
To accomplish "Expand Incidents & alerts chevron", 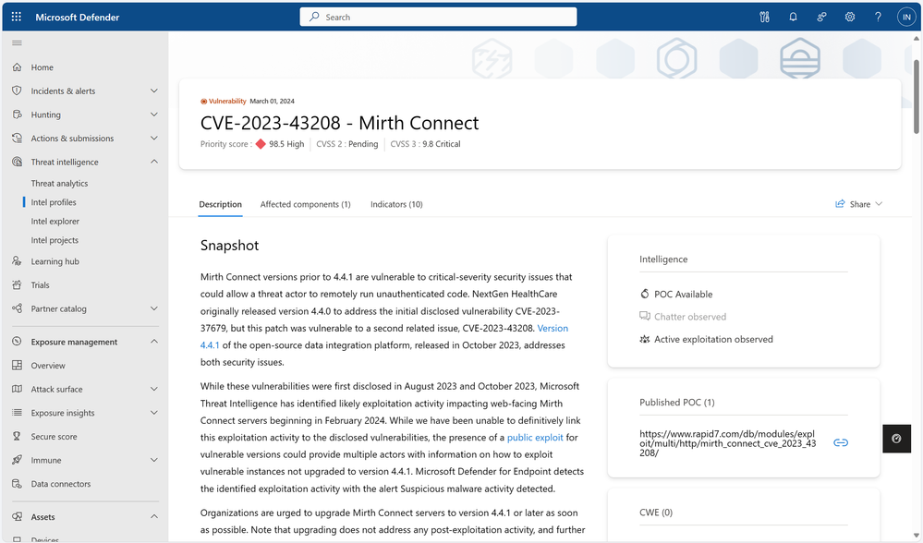I will (154, 90).
